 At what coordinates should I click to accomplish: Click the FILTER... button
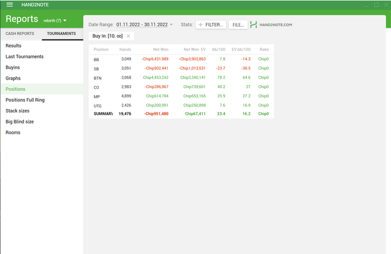[211, 25]
